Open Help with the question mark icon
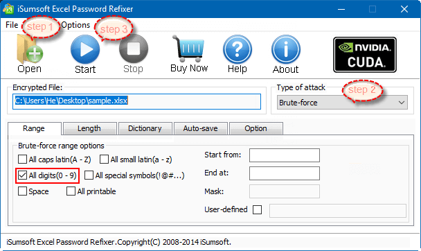 point(238,49)
